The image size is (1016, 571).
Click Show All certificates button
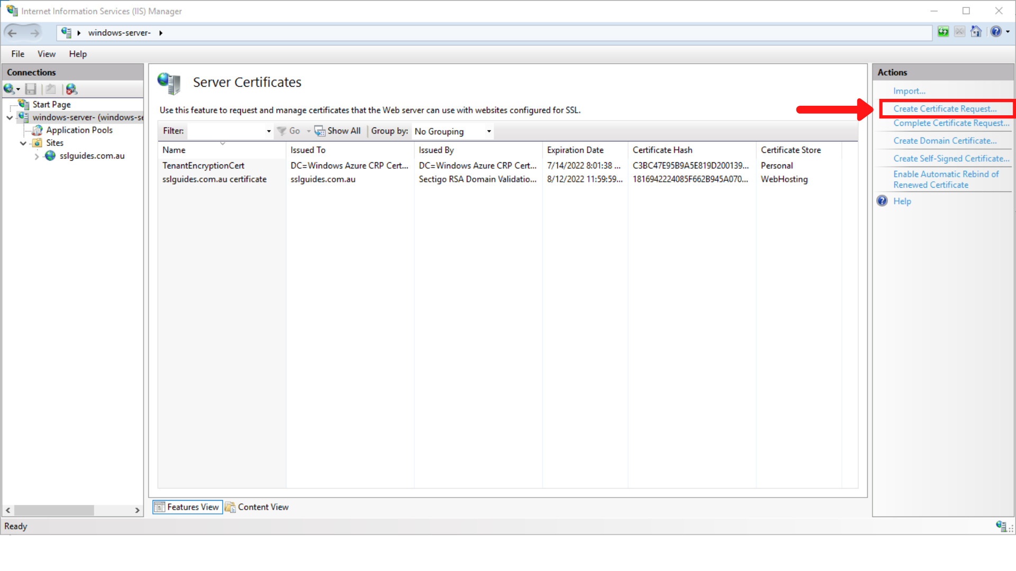(x=337, y=131)
